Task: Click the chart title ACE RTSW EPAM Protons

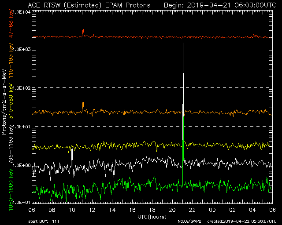Action: coord(89,5)
